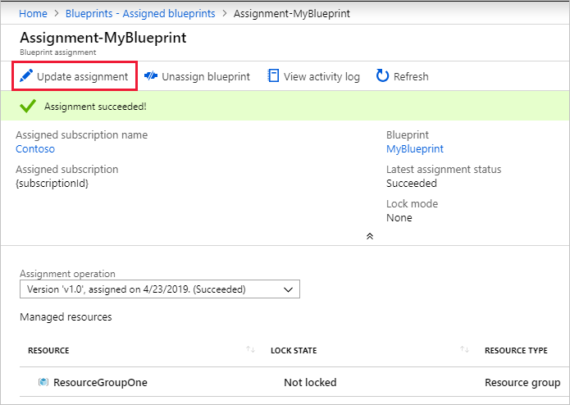Viewport: 570px width, 405px height.
Task: Click the Resource Type column header
Action: pos(516,350)
